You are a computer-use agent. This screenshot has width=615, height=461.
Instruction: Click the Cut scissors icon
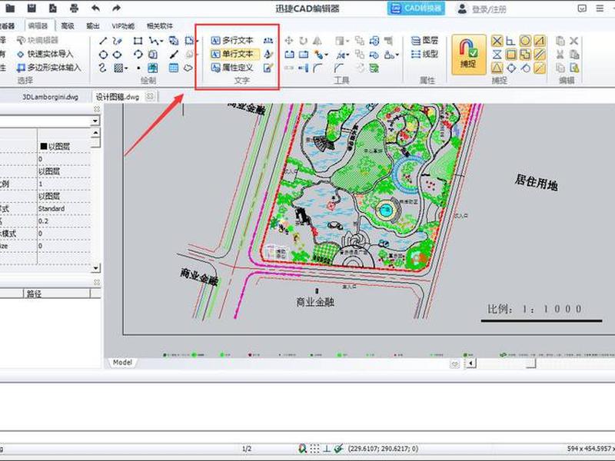(560, 55)
